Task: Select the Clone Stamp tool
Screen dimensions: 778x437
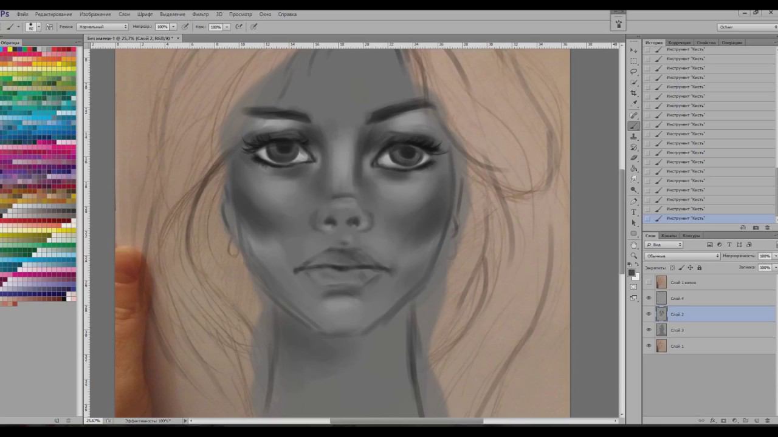Action: click(x=634, y=137)
